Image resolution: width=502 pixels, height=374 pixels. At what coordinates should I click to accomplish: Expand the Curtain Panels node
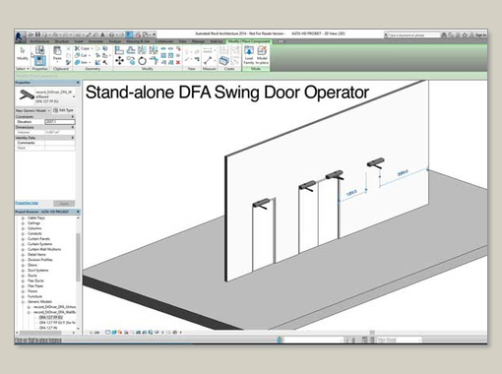23,239
